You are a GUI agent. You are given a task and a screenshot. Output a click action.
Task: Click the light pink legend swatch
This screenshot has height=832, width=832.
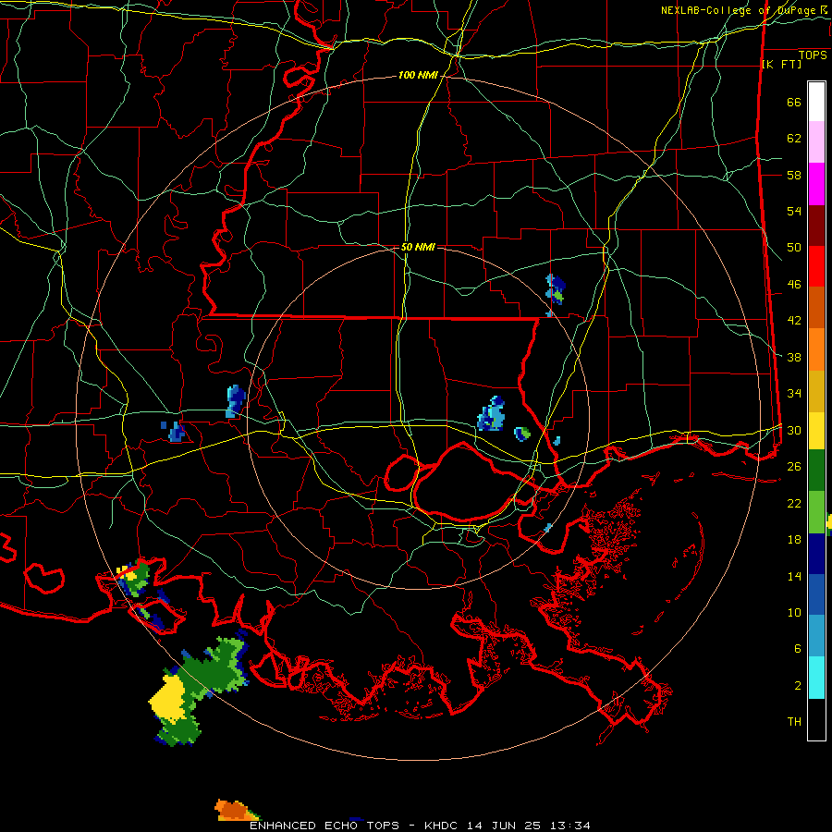(816, 142)
